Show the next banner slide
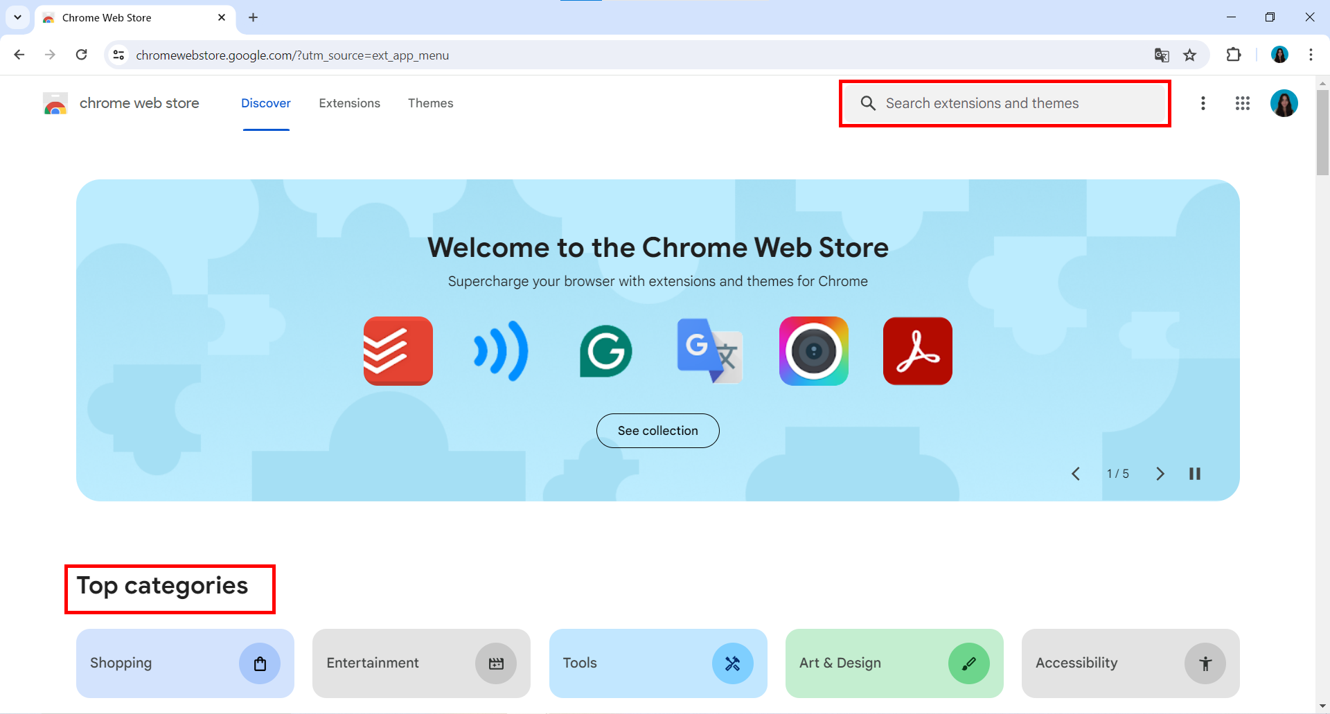Screen dimensions: 1330x714 pos(1160,474)
